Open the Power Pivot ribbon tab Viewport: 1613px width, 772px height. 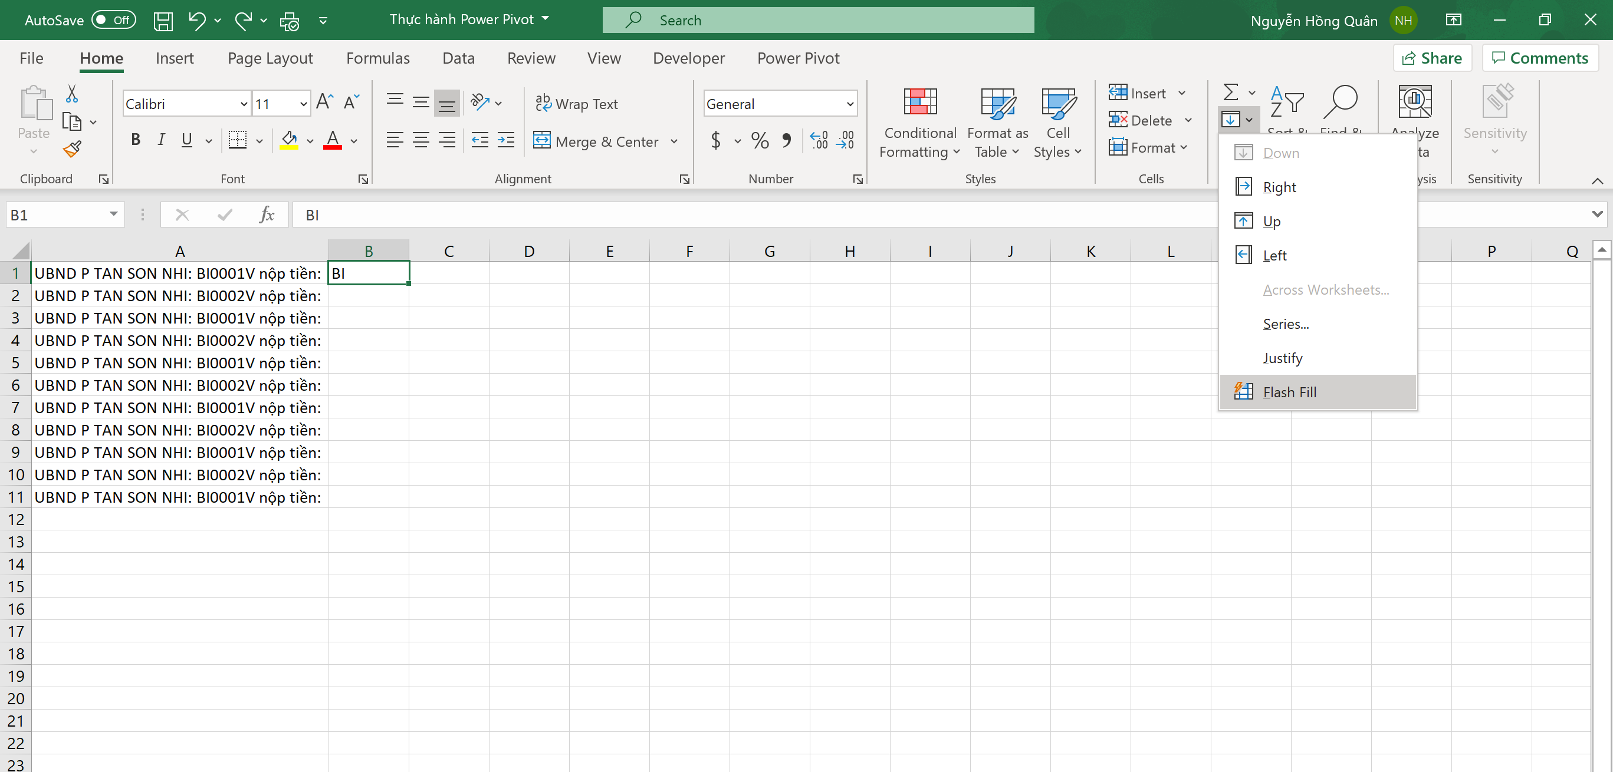tap(798, 58)
